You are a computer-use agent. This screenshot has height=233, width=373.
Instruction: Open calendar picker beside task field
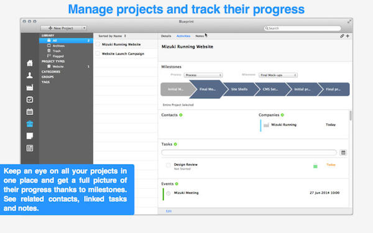pyautogui.click(x=343, y=153)
